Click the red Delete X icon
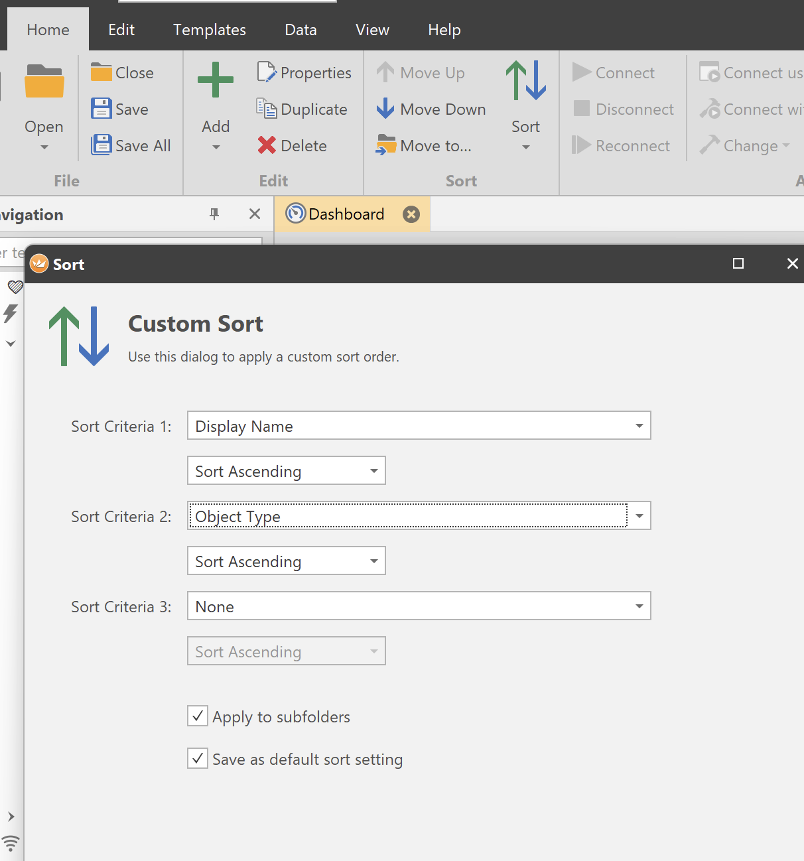The height and width of the screenshot is (861, 804). click(267, 145)
